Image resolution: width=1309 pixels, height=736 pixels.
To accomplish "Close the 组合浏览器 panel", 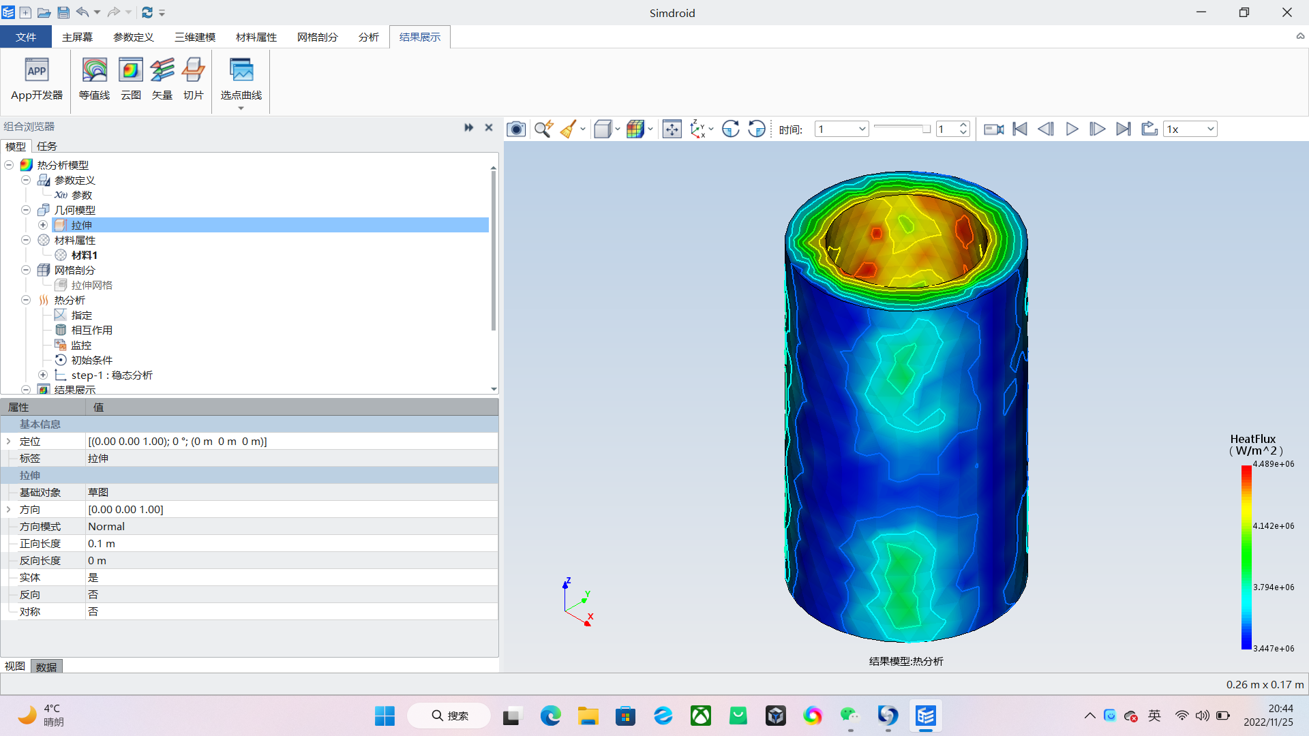I will [x=489, y=127].
